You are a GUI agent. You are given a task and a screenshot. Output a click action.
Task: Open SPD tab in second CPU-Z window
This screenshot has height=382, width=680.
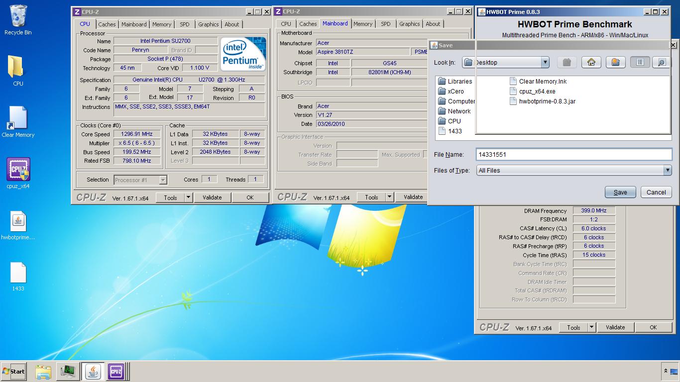click(386, 24)
